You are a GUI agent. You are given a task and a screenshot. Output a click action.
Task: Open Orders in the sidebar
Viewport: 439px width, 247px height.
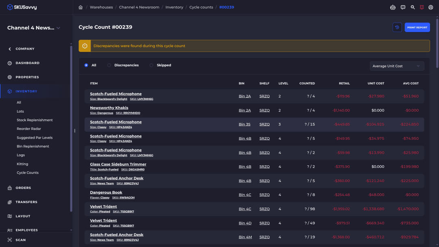(23, 188)
